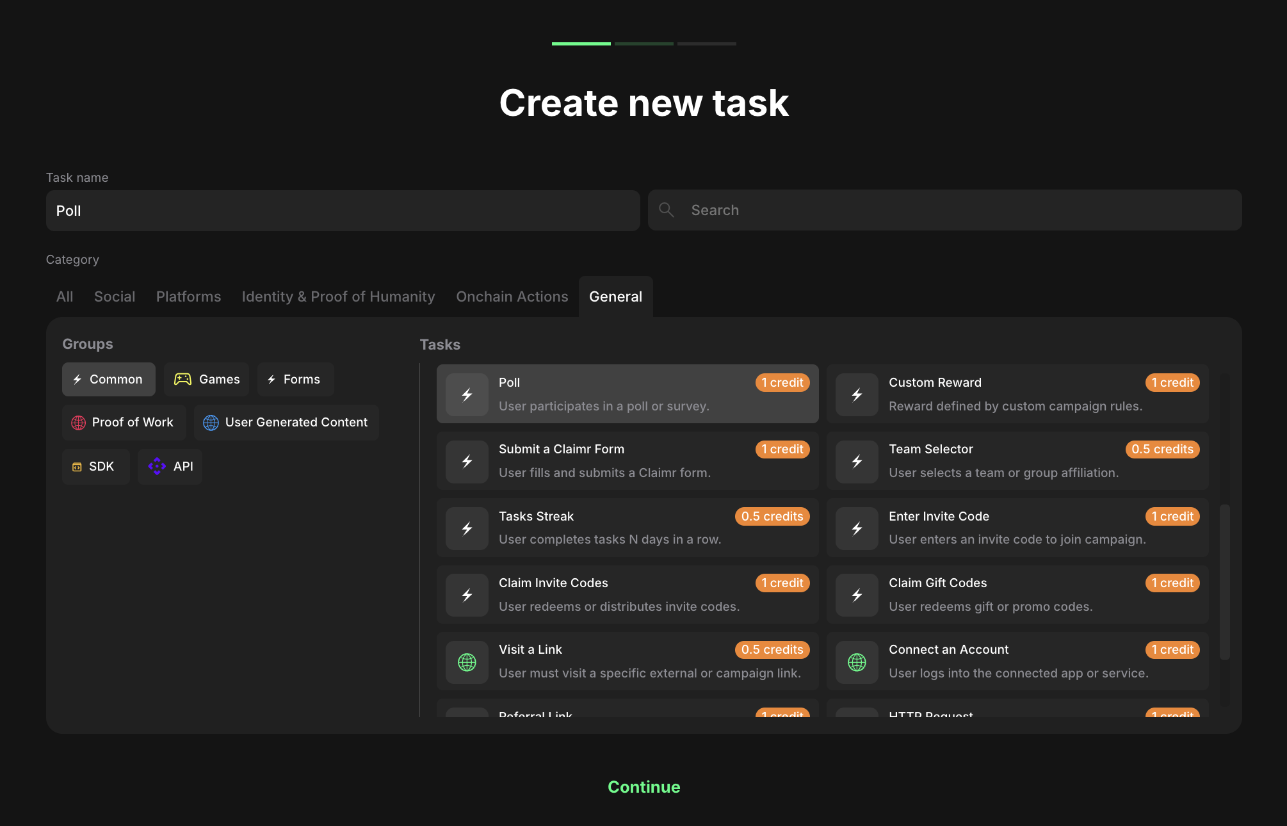Click the lightning icon in Forms group
The width and height of the screenshot is (1287, 826).
point(271,380)
